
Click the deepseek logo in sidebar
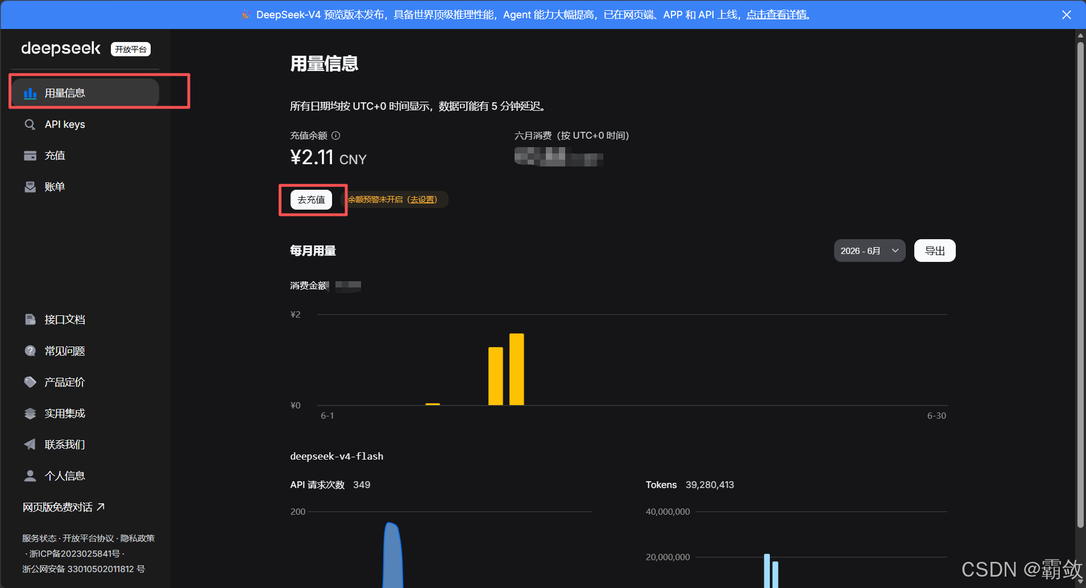pyautogui.click(x=61, y=49)
